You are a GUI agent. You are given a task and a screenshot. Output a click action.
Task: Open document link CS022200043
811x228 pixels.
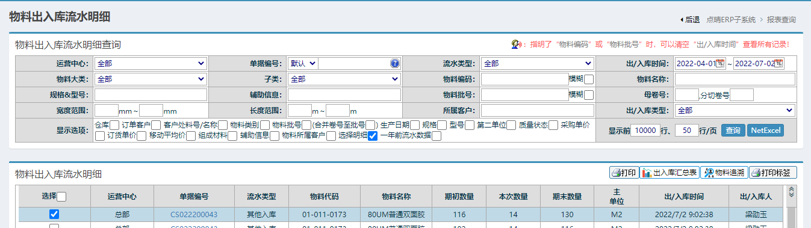pos(194,214)
